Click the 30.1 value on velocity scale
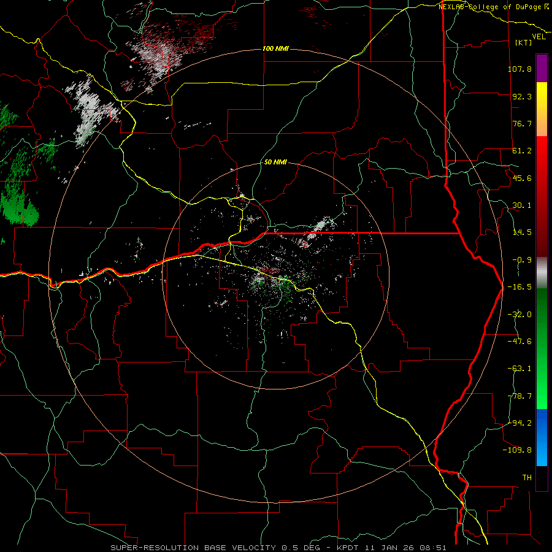The width and height of the screenshot is (552, 552). (x=522, y=205)
